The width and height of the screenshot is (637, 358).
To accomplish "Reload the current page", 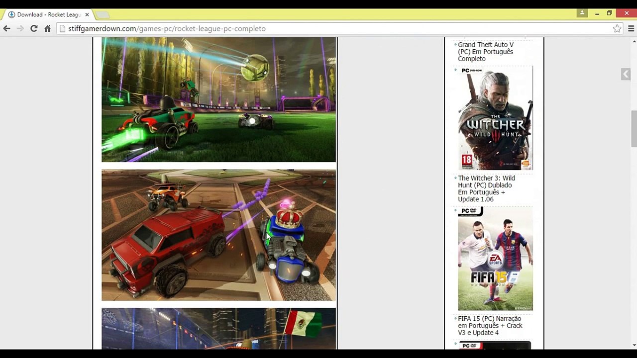I will [x=34, y=29].
